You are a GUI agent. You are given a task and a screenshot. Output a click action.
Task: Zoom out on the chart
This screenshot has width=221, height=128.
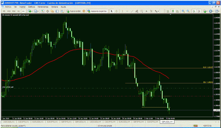(188, 11)
